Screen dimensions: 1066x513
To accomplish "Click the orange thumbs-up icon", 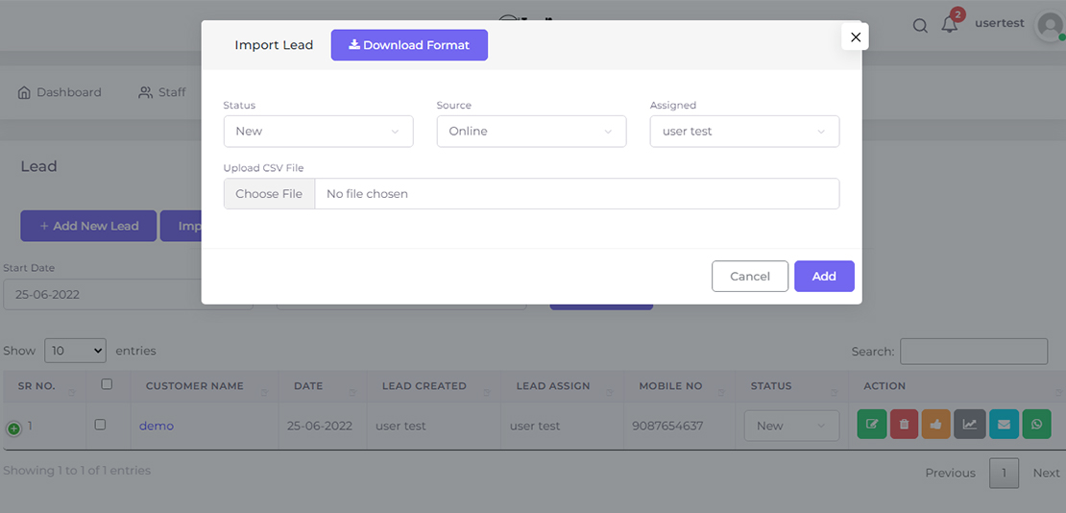I will pos(936,425).
